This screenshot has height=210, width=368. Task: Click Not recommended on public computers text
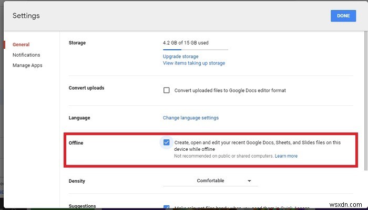tap(223, 156)
